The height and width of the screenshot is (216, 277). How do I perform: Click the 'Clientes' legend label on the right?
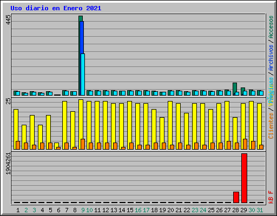pos(271,126)
